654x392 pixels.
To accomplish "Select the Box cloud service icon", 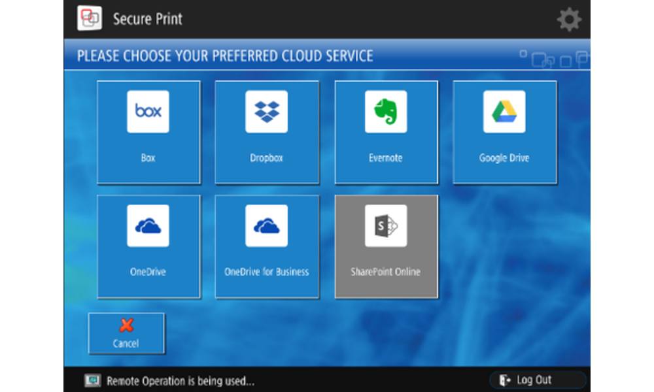I will coord(148,111).
